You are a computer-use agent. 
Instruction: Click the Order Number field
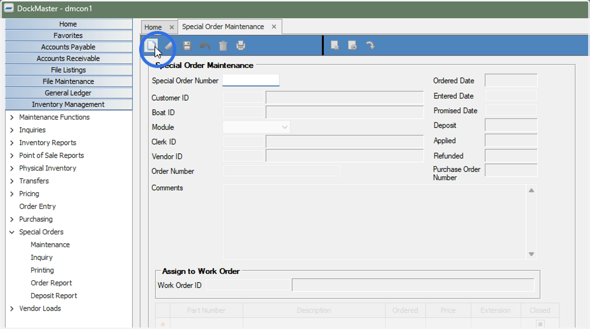point(281,171)
